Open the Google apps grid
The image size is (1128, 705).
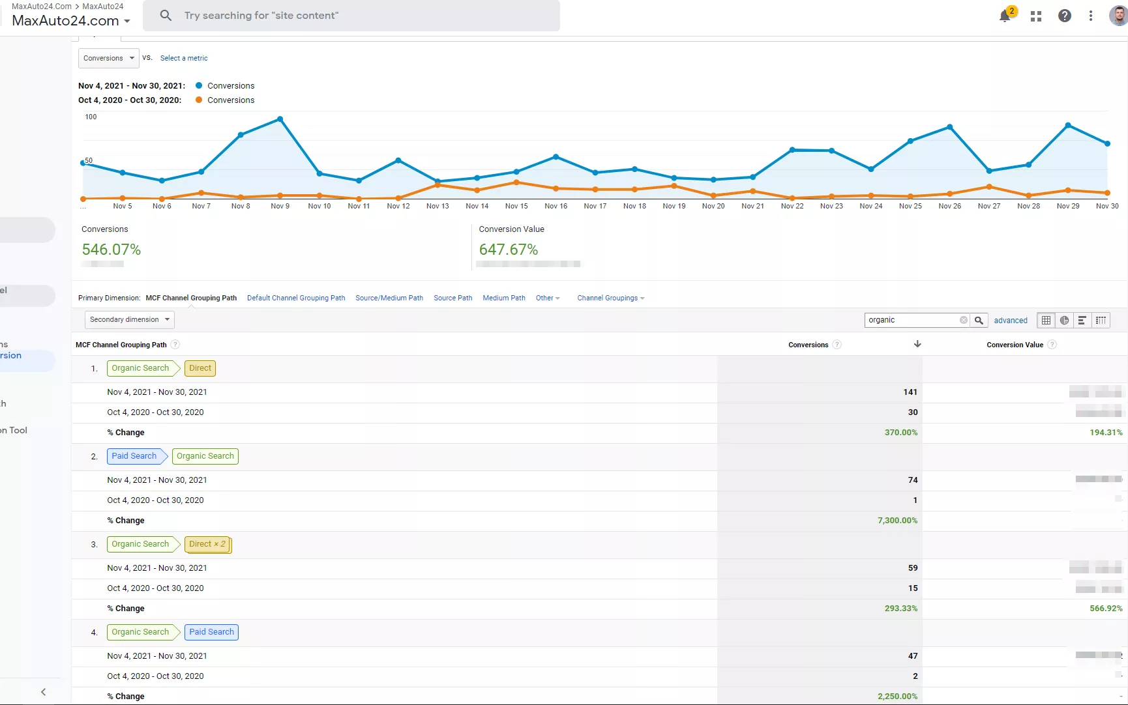(x=1036, y=16)
